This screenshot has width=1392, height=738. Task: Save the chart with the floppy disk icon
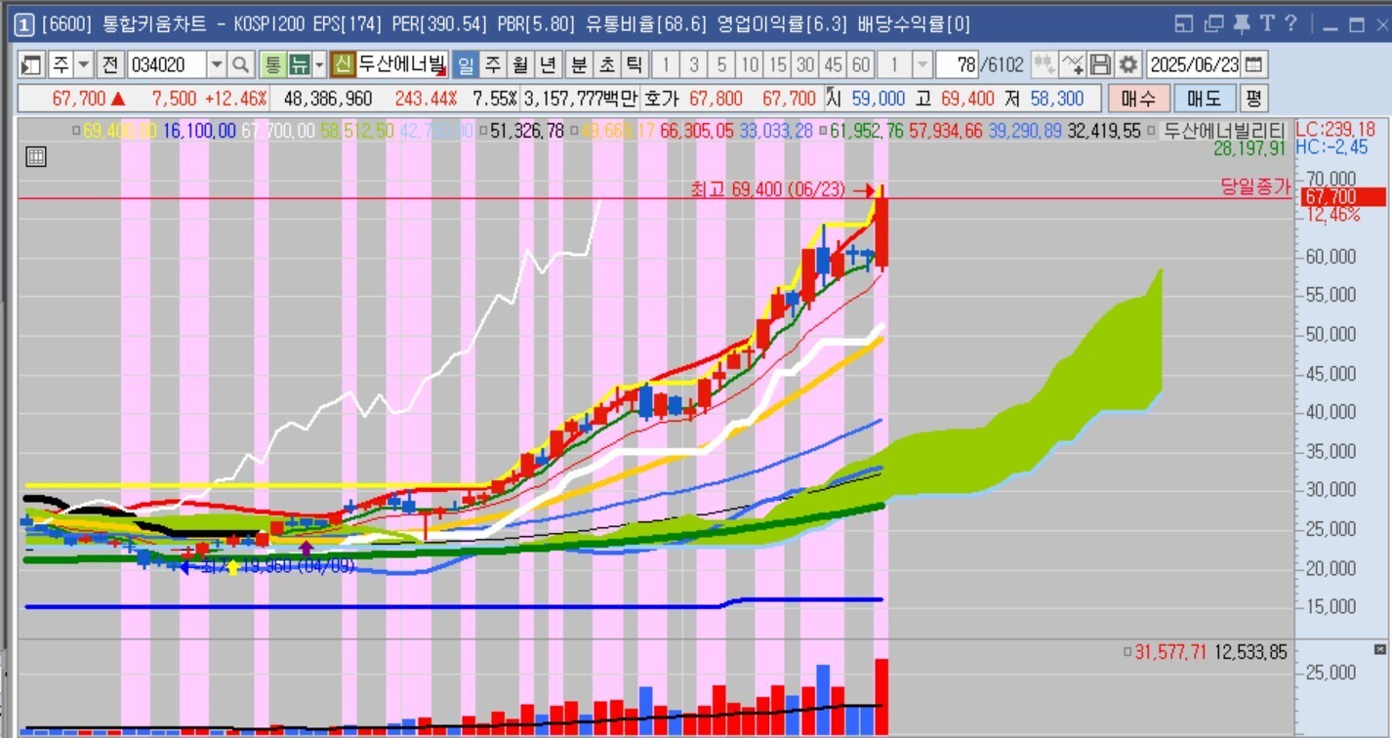[x=1100, y=65]
